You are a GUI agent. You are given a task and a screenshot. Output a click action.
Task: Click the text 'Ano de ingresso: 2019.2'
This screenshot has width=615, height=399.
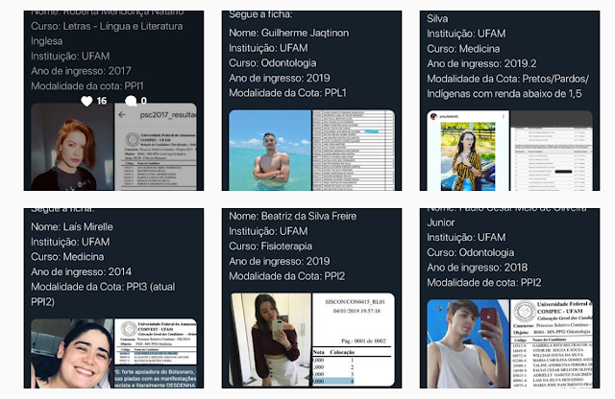tap(481, 63)
